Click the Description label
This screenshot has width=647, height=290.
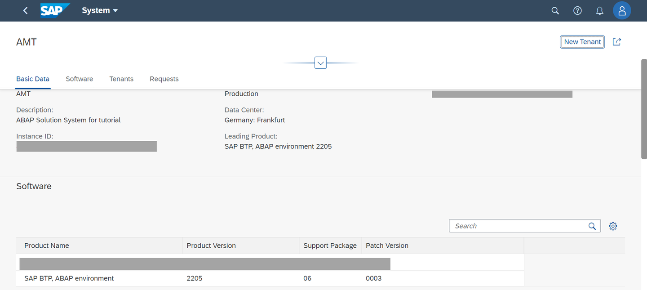[35, 110]
